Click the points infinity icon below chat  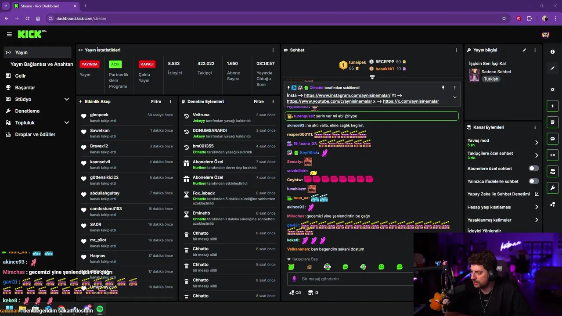tap(295, 292)
